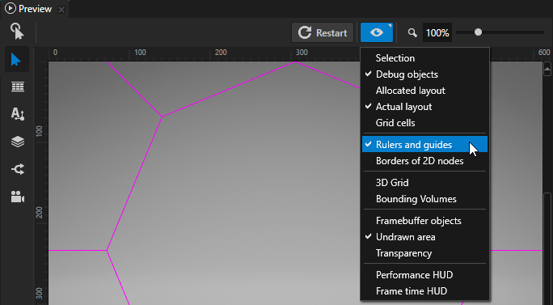Image resolution: width=553 pixels, height=305 pixels.
Task: Select Transparency menu item
Action: (424, 253)
